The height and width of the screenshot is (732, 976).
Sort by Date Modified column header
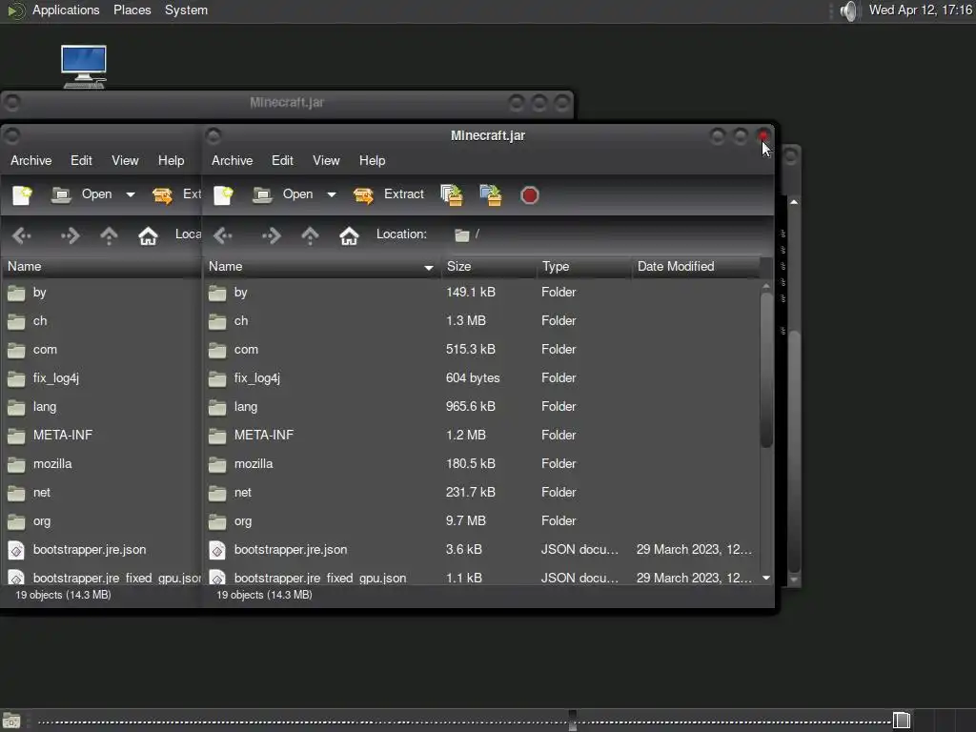pos(696,267)
